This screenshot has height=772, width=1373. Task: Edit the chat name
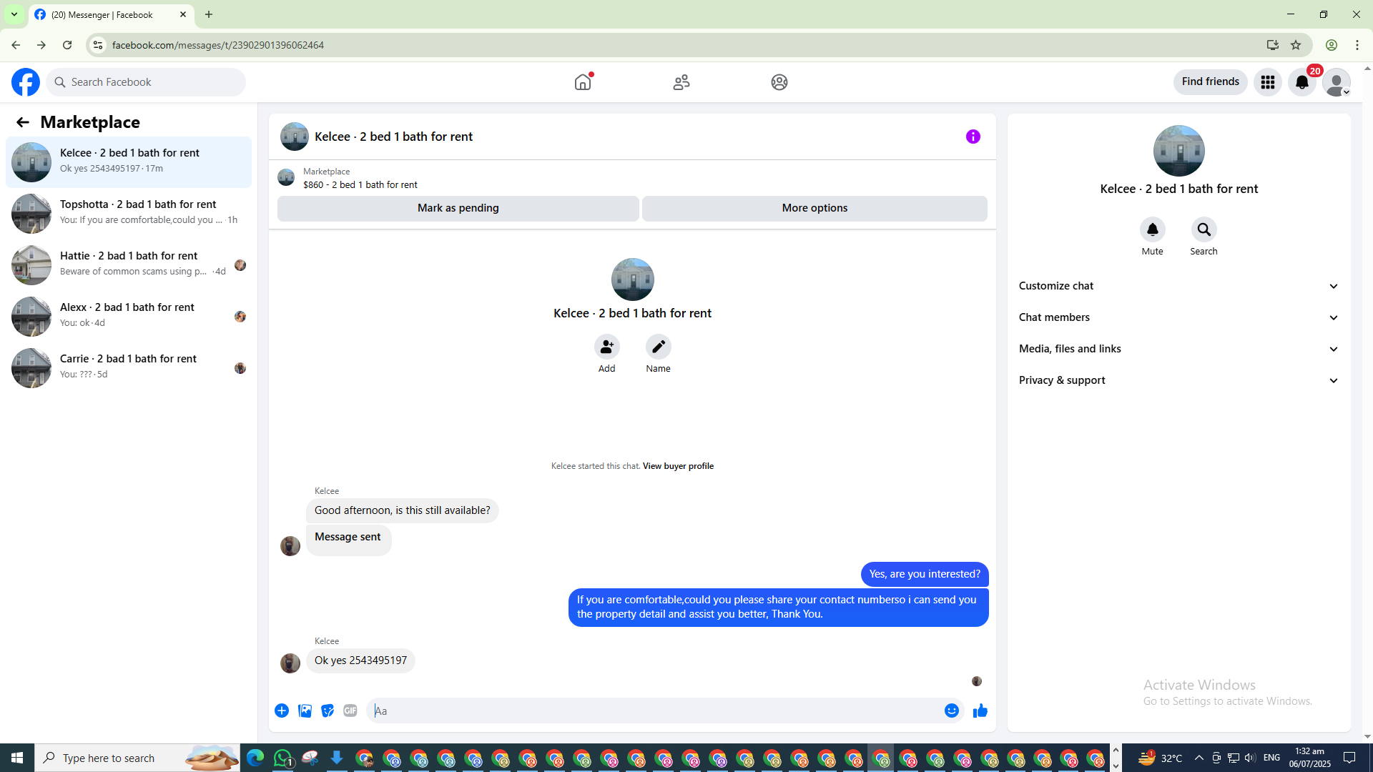click(658, 347)
